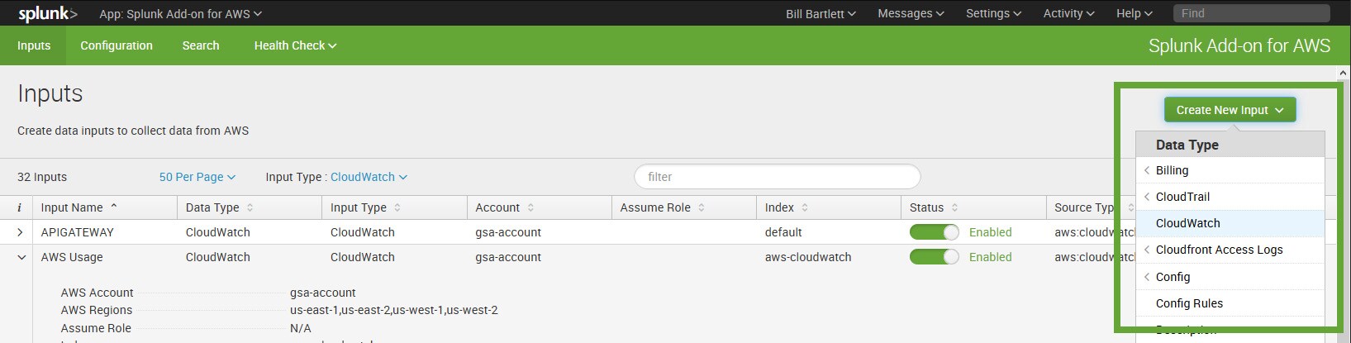Screen dimensions: 1351x343
Task: Click gsa-account in the APIGATEWAY row
Action: (x=508, y=232)
